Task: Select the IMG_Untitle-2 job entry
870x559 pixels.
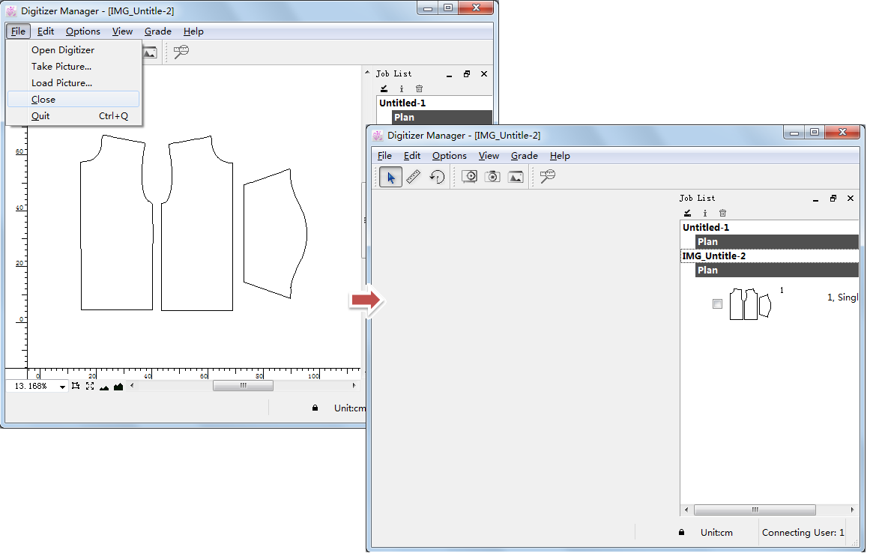Action: point(714,256)
